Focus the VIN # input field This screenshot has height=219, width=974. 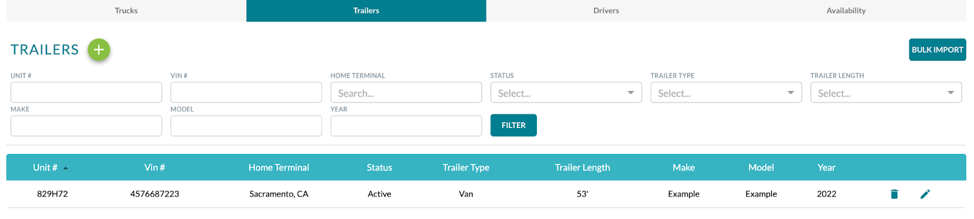pos(246,92)
